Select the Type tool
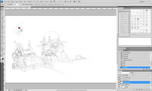The width and height of the screenshot is (152, 91). [x=2, y=41]
